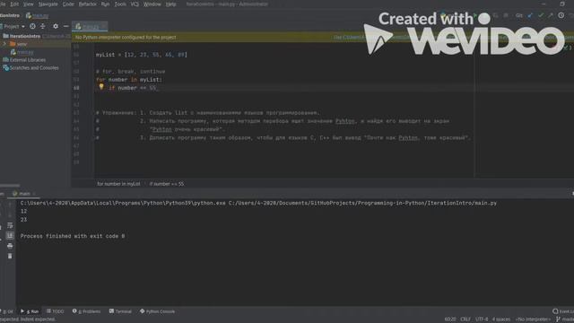Select Scratches and Consoles in the project tree
The height and width of the screenshot is (323, 574).
[30, 68]
